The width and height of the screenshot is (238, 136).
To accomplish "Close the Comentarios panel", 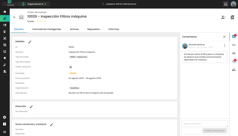I will [x=224, y=37].
